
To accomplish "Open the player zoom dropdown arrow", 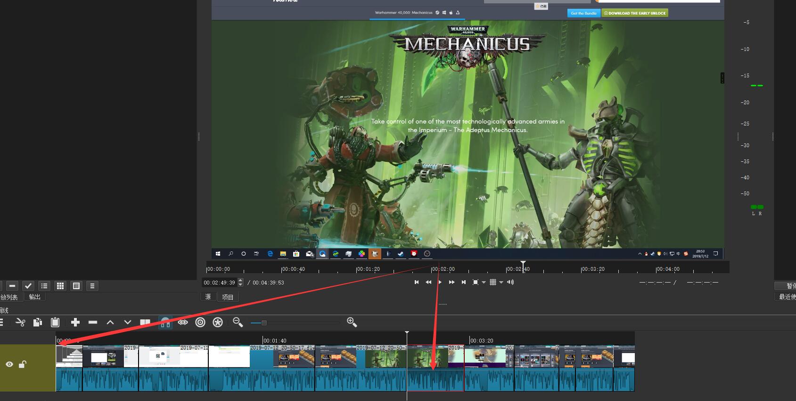I will pos(484,283).
